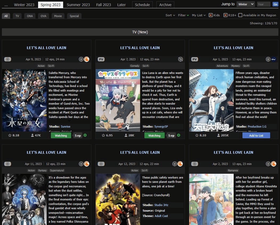Click Add to List button
The height and width of the screenshot is (225, 280).
point(256,135)
